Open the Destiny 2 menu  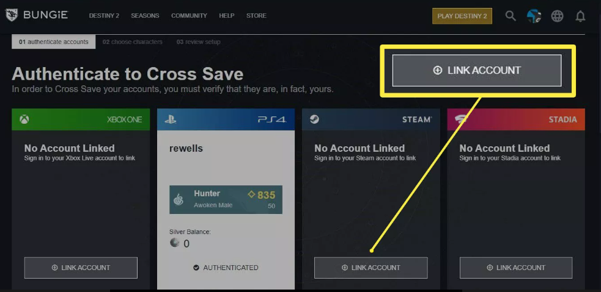click(104, 16)
